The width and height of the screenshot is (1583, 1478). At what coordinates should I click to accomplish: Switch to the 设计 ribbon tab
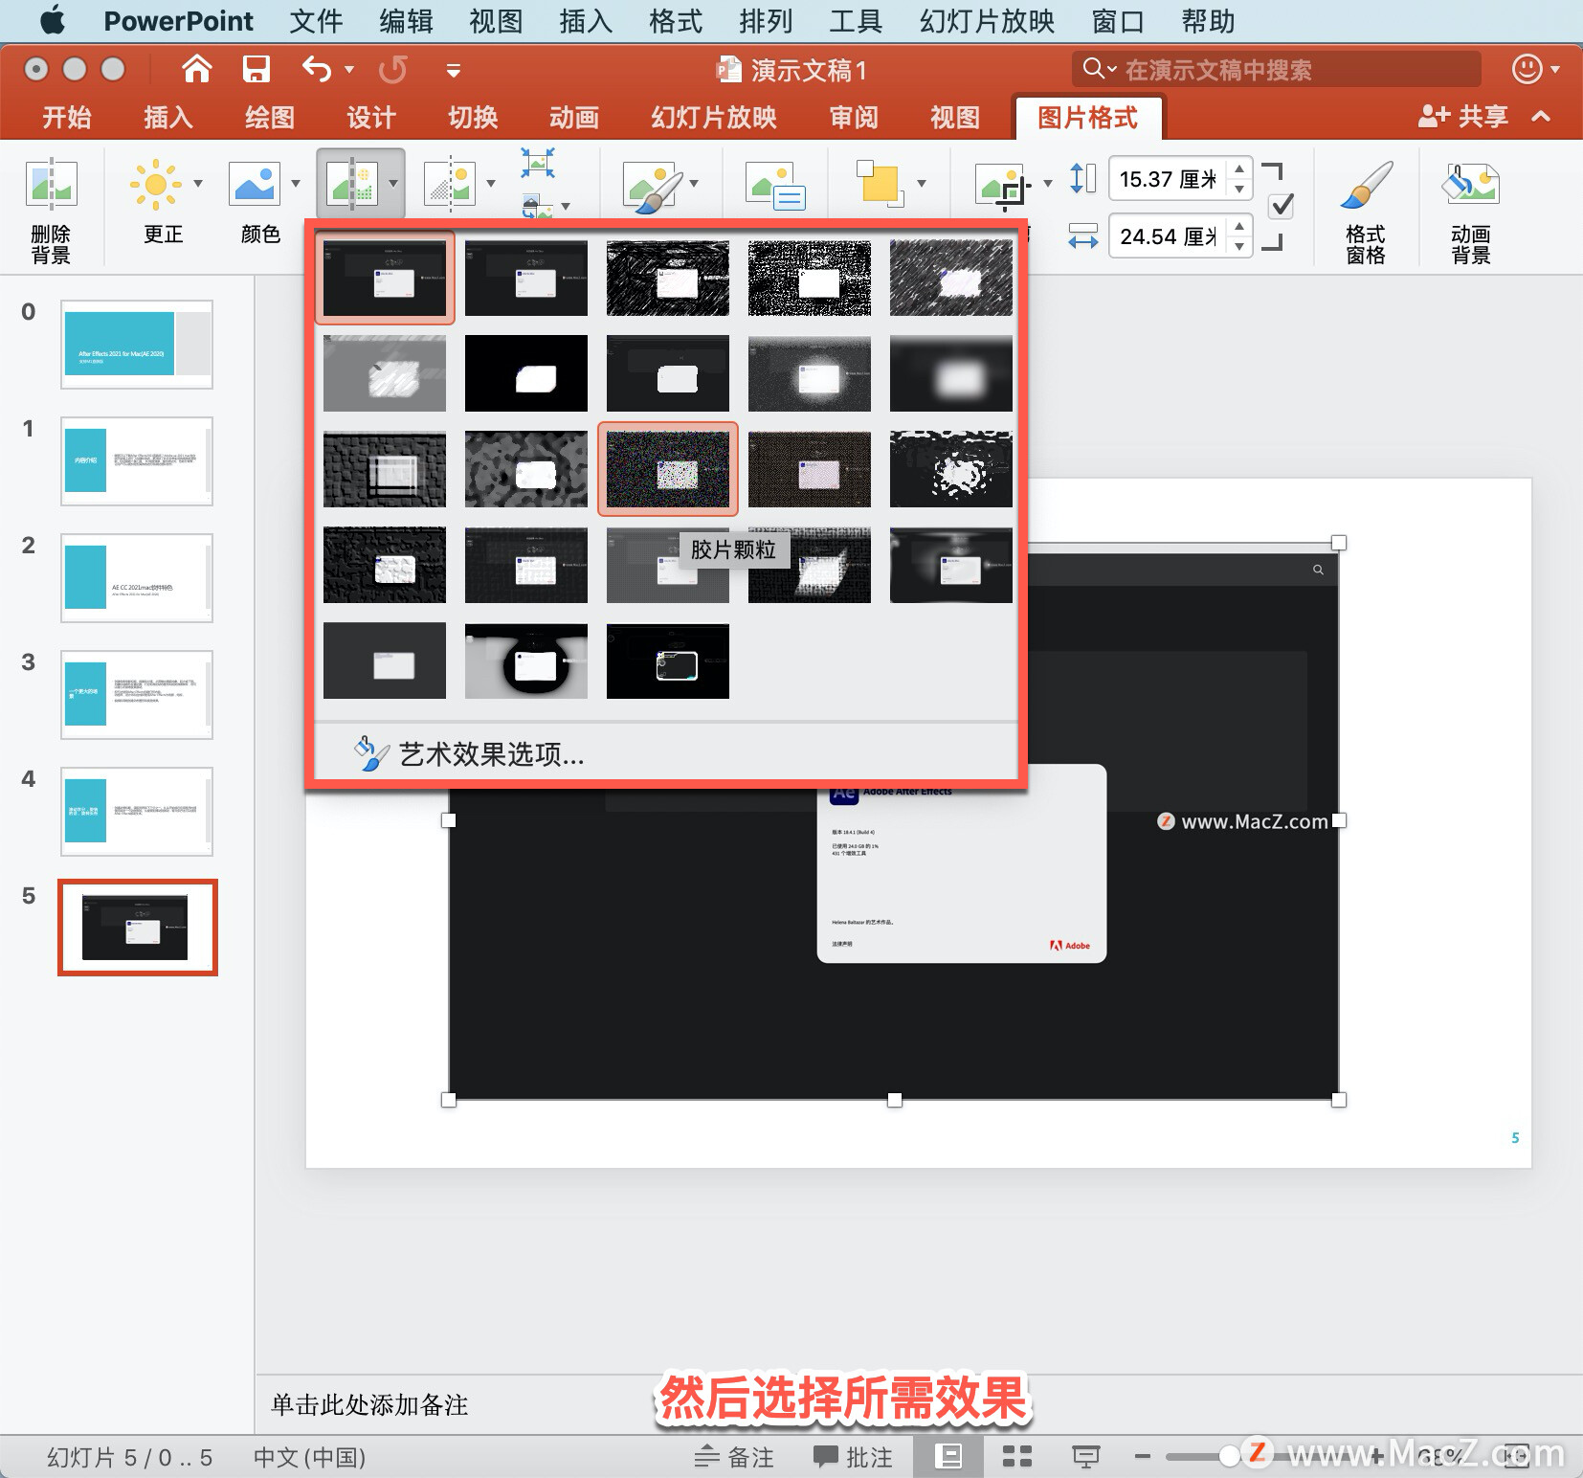click(x=371, y=117)
